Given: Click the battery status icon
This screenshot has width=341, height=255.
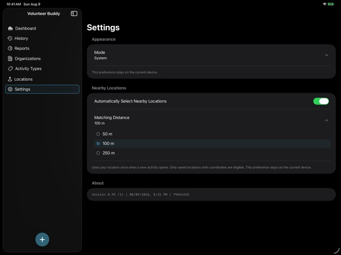Looking at the screenshot, I should [x=331, y=4].
